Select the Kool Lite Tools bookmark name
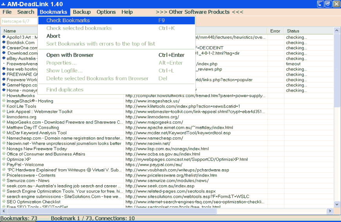The width and height of the screenshot is (341, 222). 21,106
